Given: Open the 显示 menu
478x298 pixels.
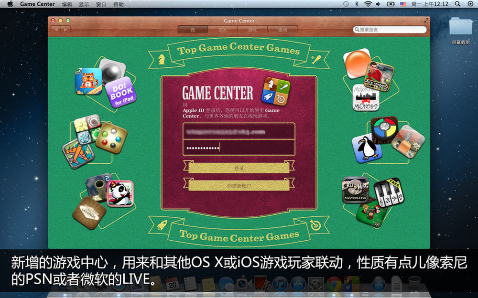Looking at the screenshot, I should [x=84, y=4].
